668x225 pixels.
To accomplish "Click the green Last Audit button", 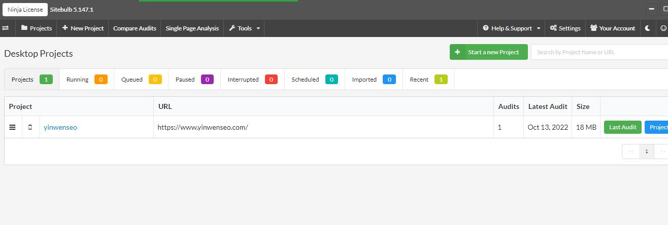I will pos(622,127).
